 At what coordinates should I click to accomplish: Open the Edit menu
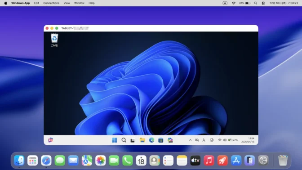pyautogui.click(x=36, y=3)
